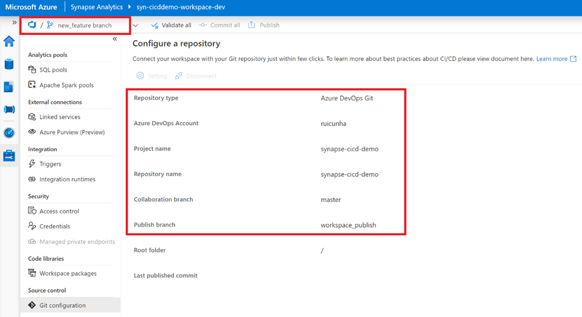The image size is (582, 317).
Task: Click the Setting button
Action: coord(151,76)
